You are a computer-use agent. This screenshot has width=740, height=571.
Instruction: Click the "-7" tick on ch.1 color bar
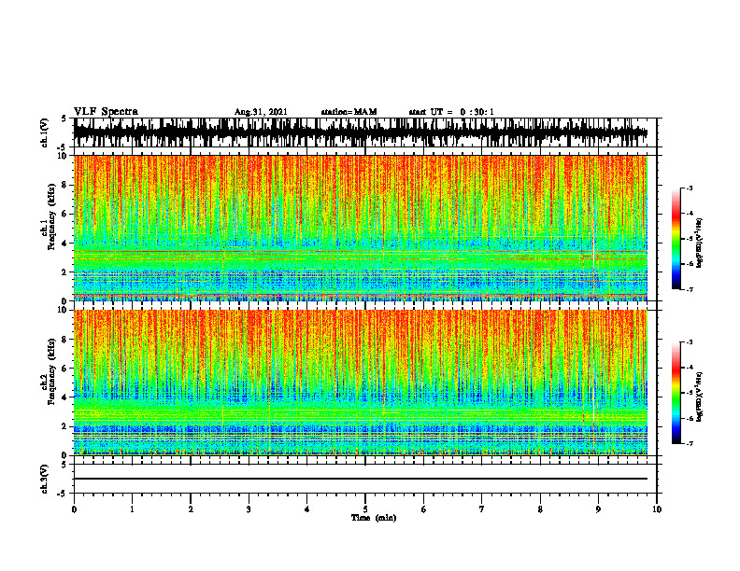(690, 290)
